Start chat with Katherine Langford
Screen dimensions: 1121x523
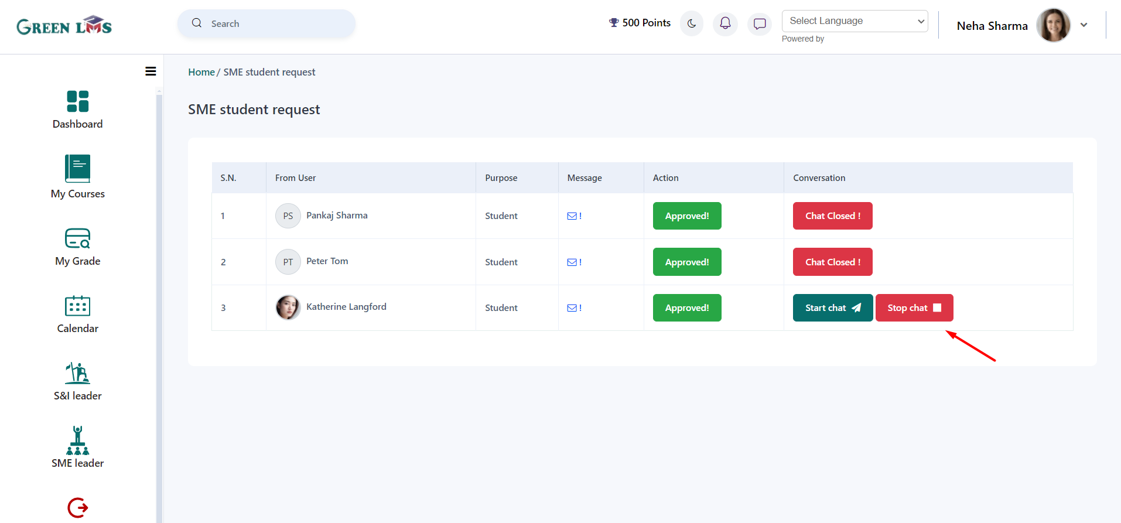[833, 308]
